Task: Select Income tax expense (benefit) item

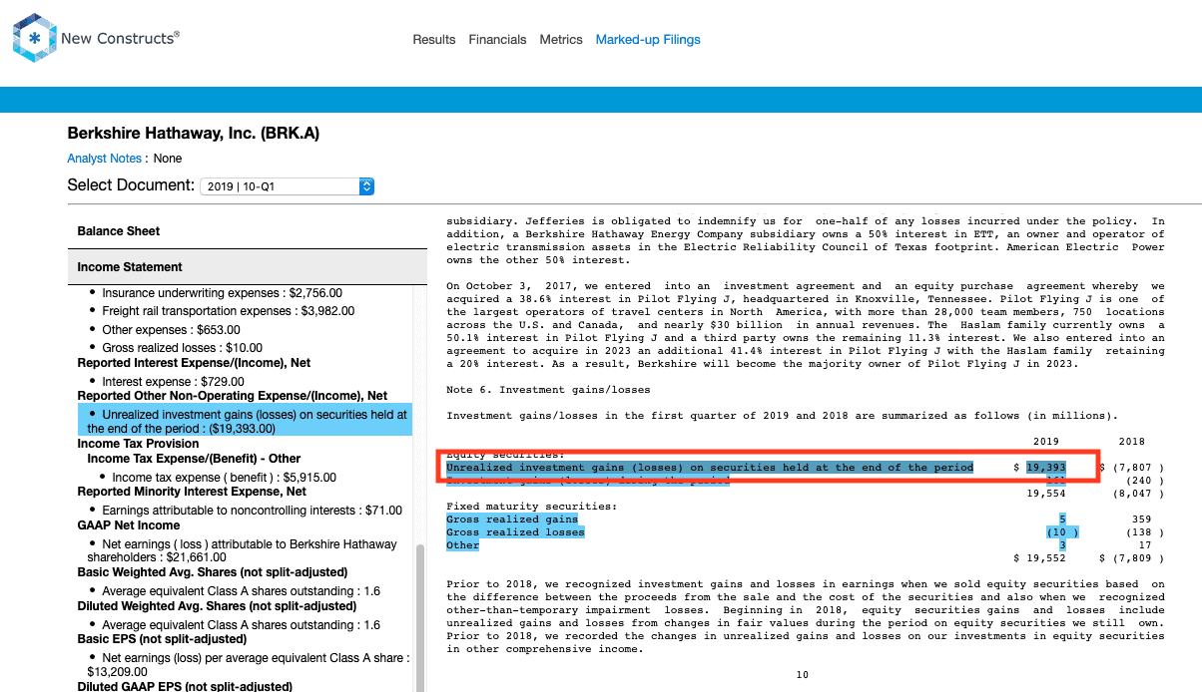Action: [224, 478]
